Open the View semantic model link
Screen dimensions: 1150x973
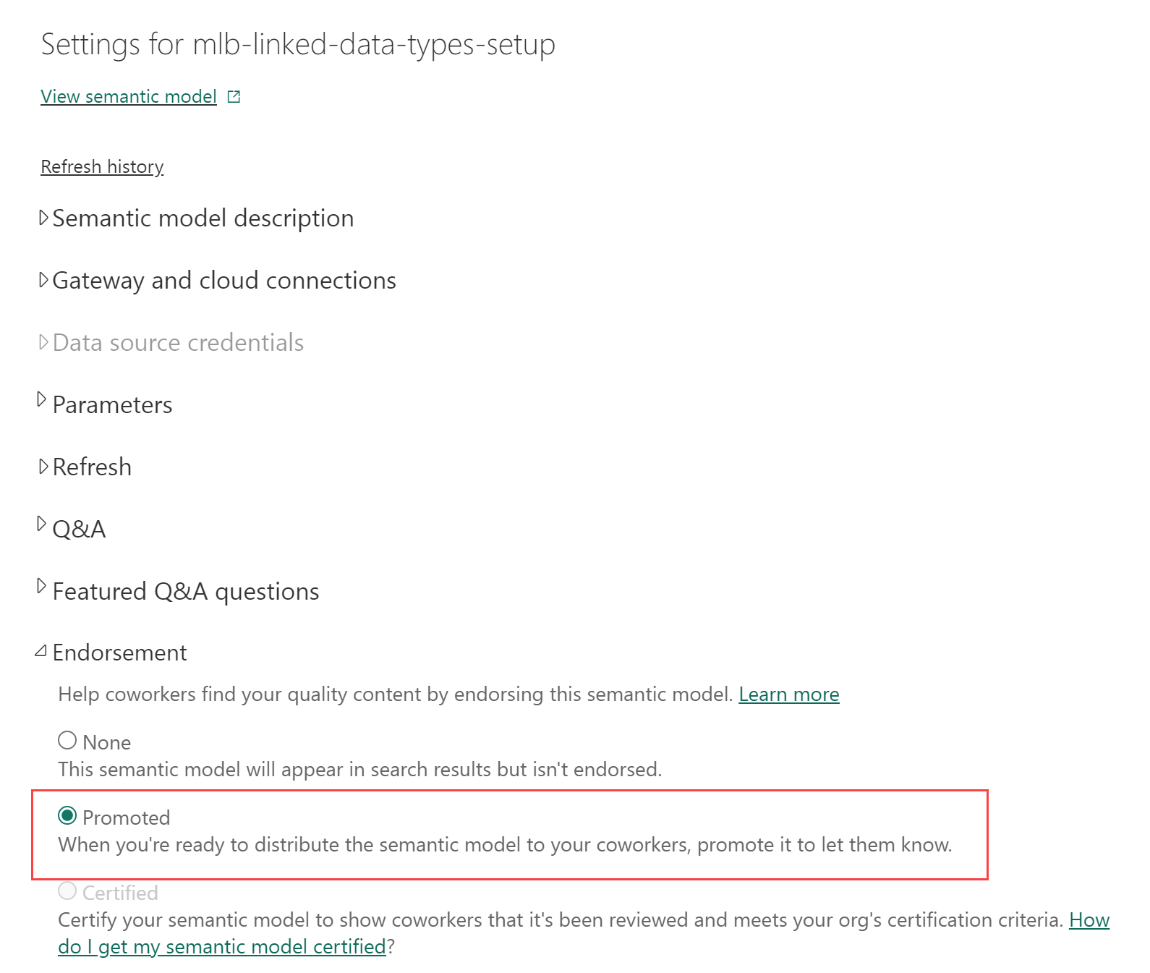point(129,97)
